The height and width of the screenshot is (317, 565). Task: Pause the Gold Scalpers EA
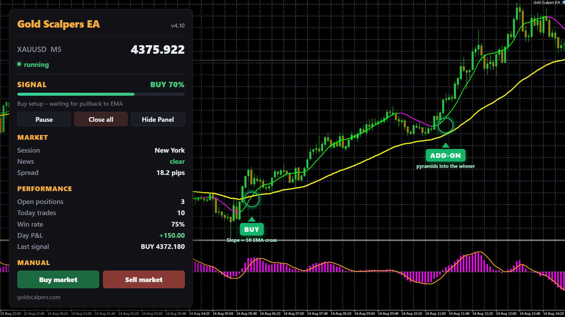(44, 119)
